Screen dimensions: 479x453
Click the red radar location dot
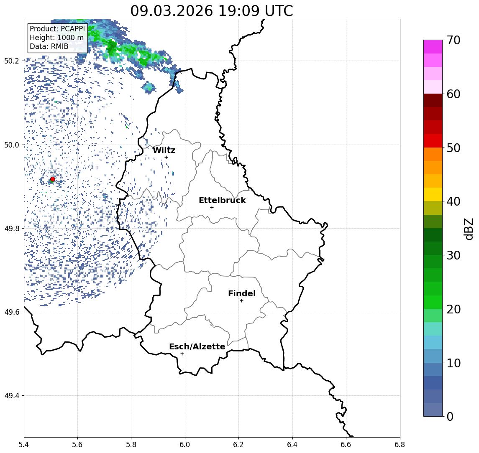tap(53, 179)
